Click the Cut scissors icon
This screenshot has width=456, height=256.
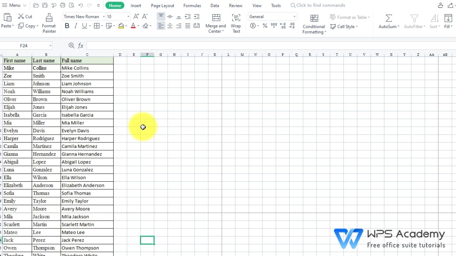[x=21, y=16]
